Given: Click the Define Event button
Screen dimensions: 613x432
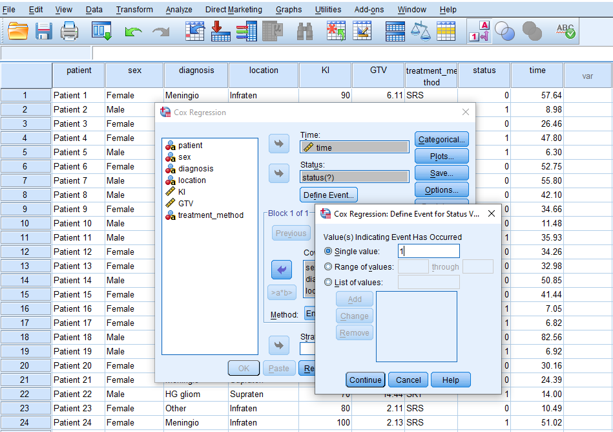Looking at the screenshot, I should 328,195.
